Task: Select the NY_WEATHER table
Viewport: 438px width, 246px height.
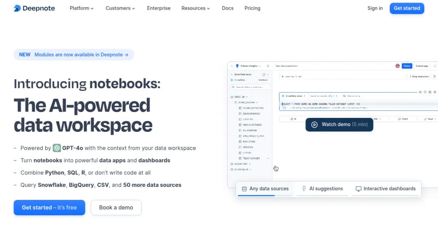Action: pyautogui.click(x=248, y=130)
